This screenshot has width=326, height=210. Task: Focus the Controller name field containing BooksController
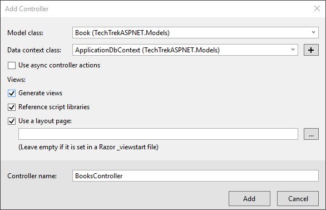click(195, 176)
